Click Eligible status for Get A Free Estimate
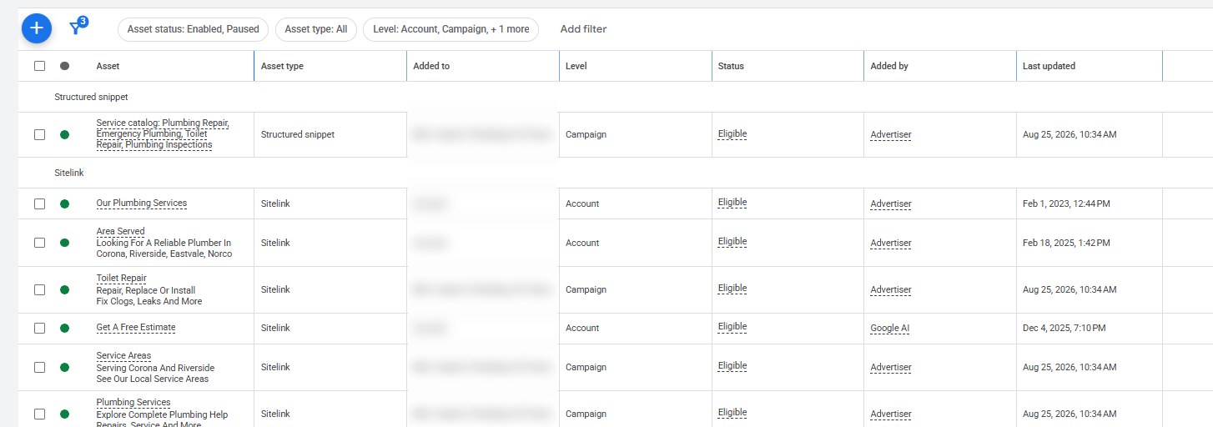 tap(732, 327)
